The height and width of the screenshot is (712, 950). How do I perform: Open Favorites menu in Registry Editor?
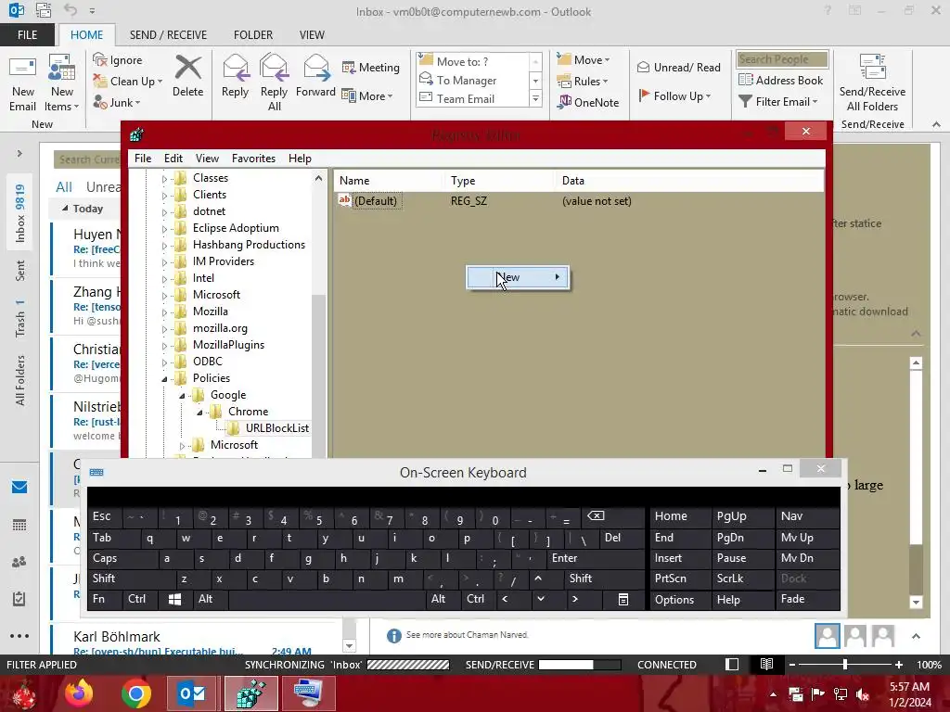253,158
